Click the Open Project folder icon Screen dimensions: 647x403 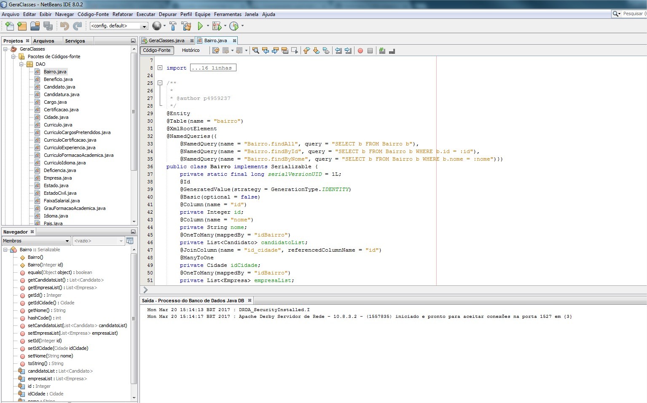[x=35, y=26]
